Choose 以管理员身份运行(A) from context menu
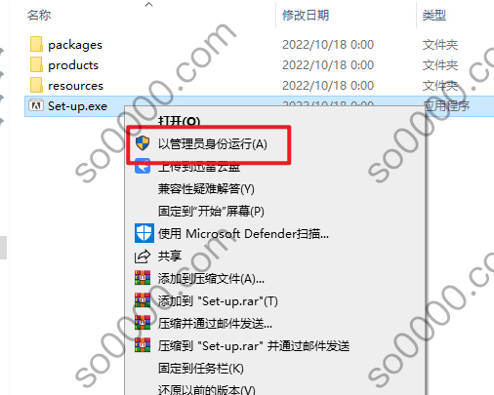The width and height of the screenshot is (494, 395). tap(213, 143)
